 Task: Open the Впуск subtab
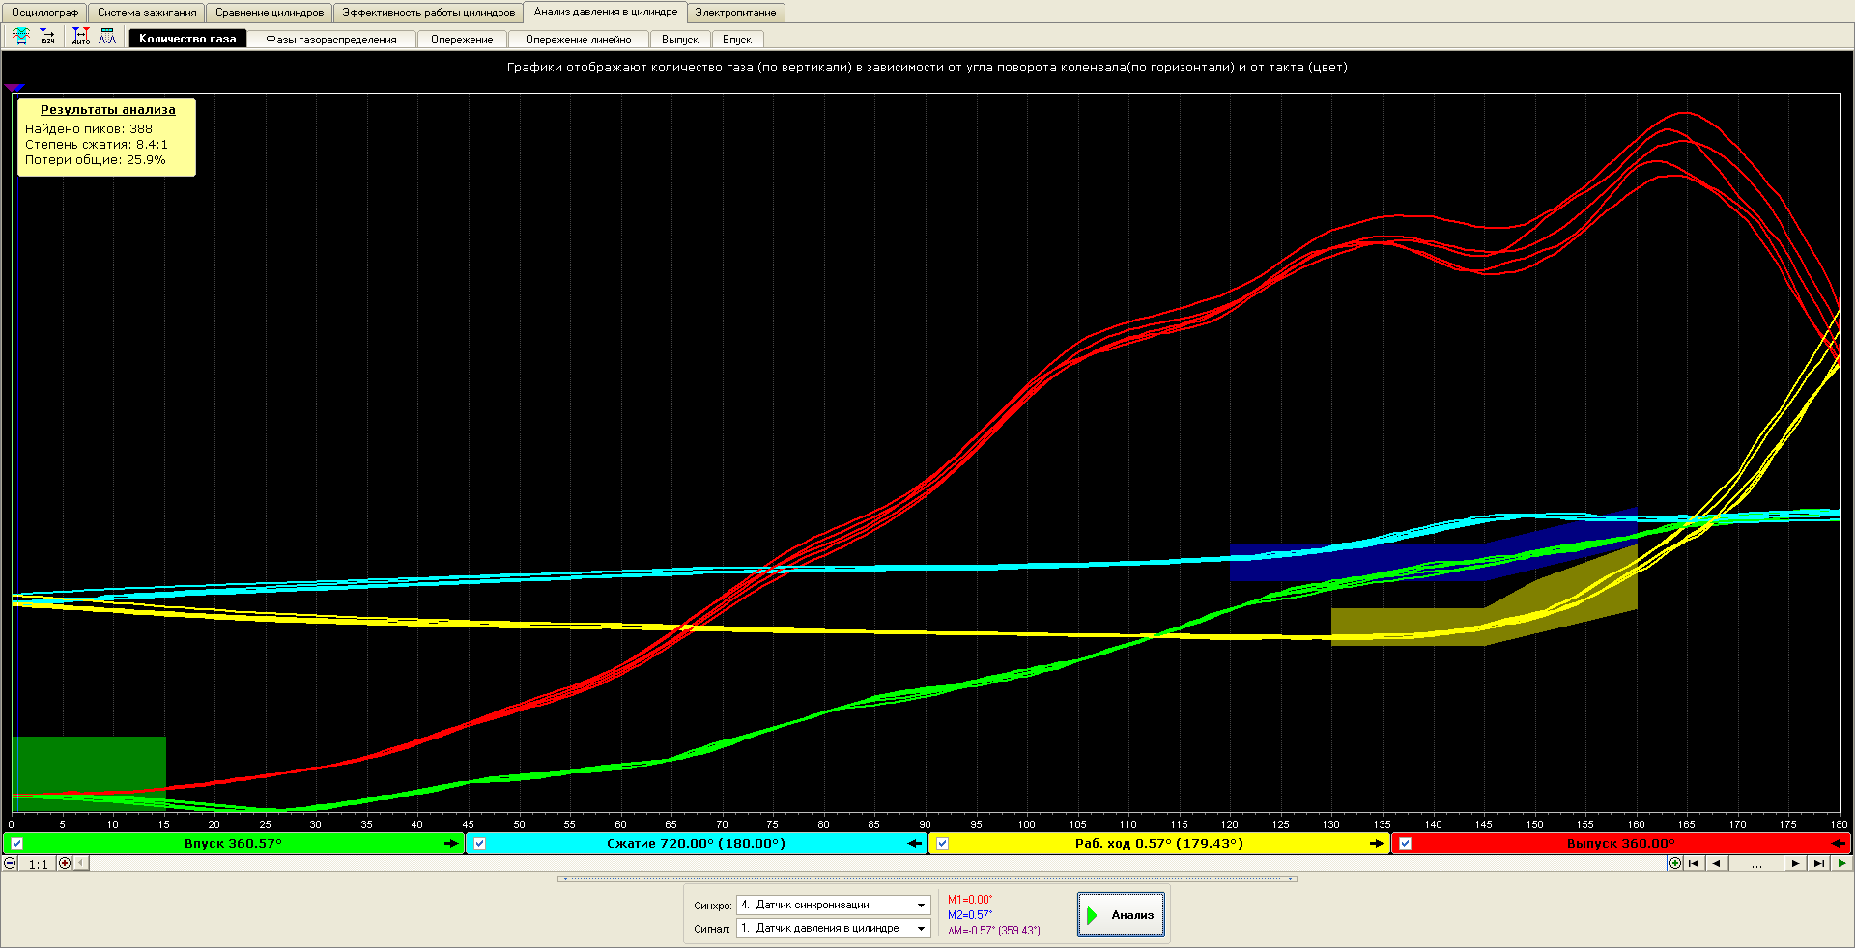[x=737, y=40]
